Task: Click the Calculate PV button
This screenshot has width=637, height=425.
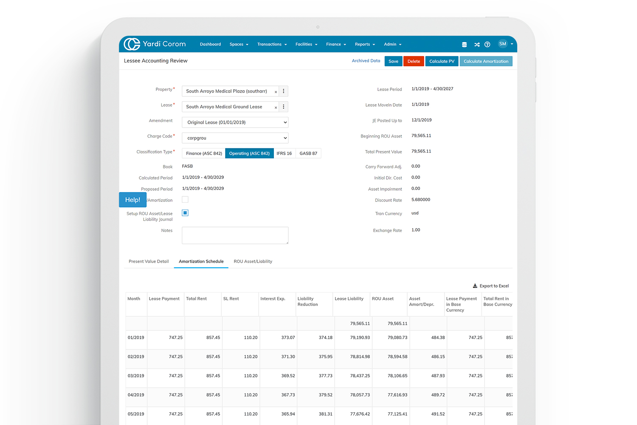Action: coord(442,61)
